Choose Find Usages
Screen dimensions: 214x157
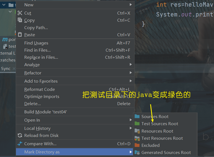click(x=75, y=43)
